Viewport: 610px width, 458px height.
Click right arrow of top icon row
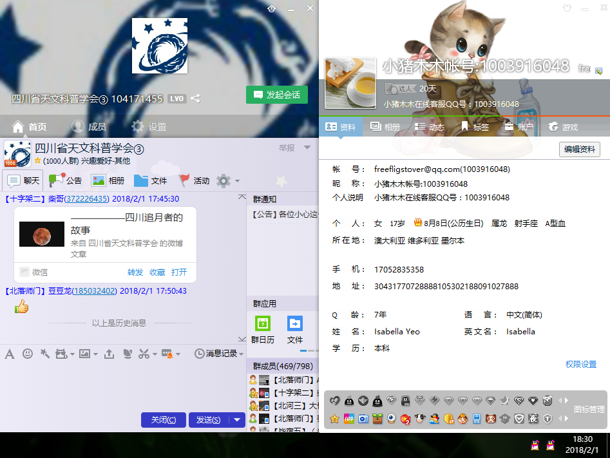(566, 400)
